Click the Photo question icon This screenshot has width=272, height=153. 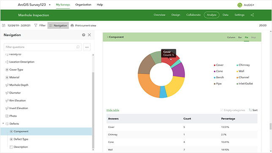pos(7,116)
